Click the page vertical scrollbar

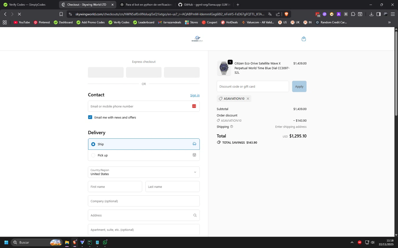396,74
